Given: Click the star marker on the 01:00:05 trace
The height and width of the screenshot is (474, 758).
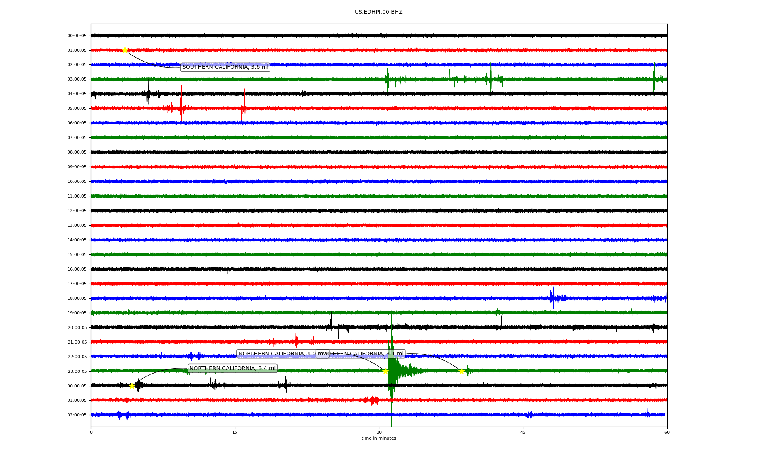Looking at the screenshot, I should click(125, 50).
